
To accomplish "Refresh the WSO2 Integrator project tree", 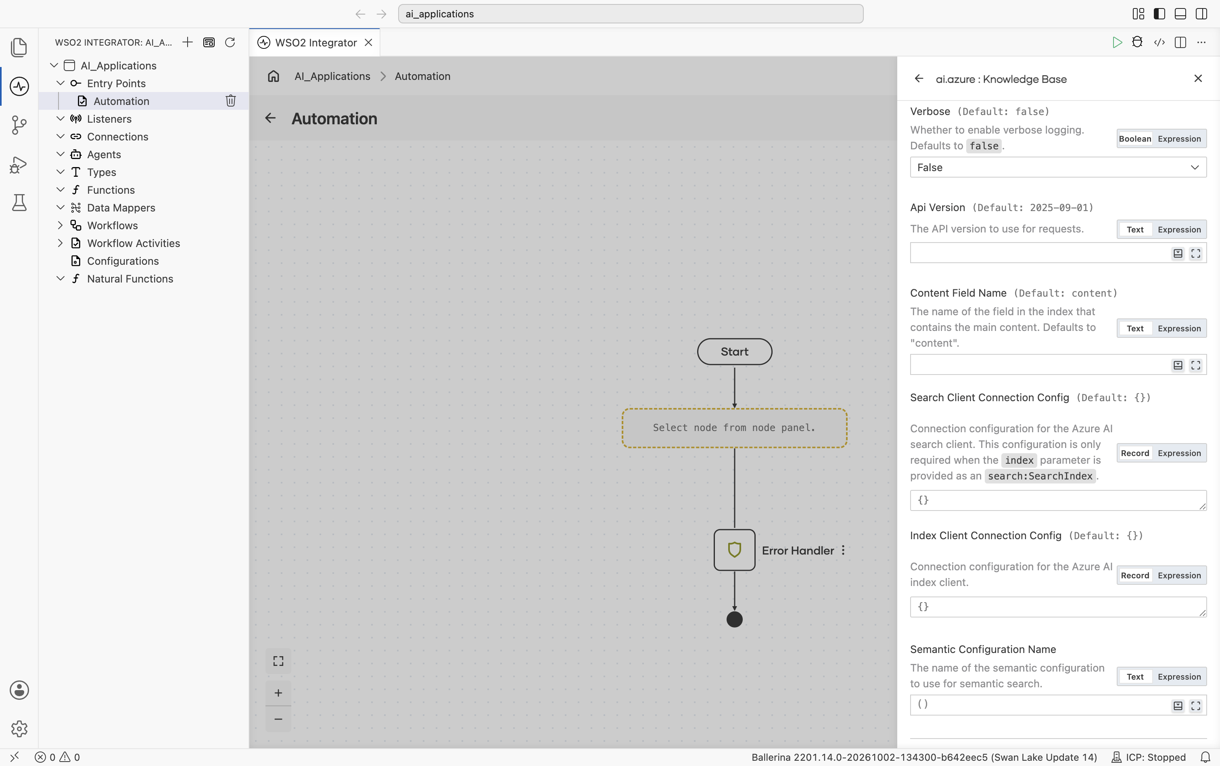I will [230, 42].
